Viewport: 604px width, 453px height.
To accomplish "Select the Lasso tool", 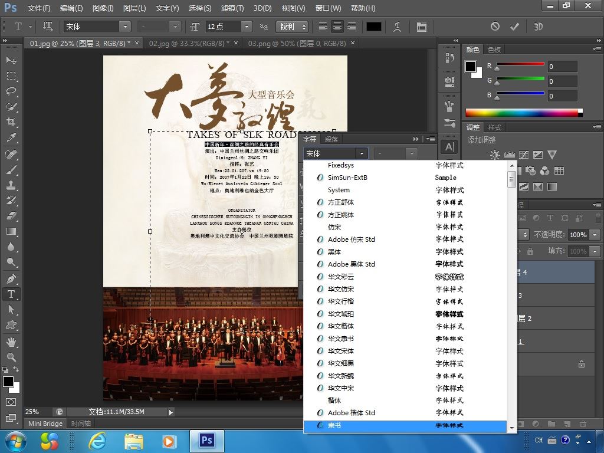I will (11, 91).
